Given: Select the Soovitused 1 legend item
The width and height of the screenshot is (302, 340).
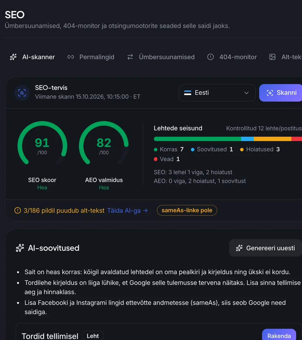Looking at the screenshot, I should (212, 150).
